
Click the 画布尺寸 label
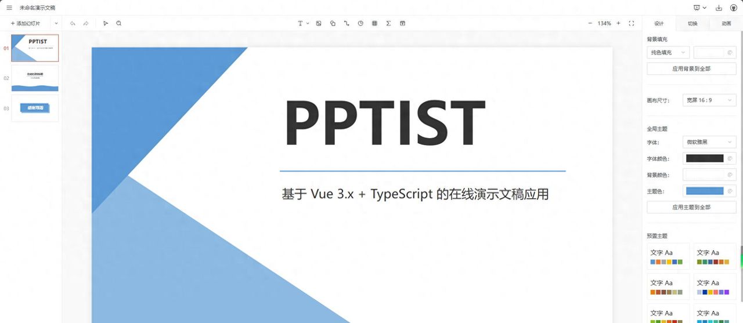point(658,100)
